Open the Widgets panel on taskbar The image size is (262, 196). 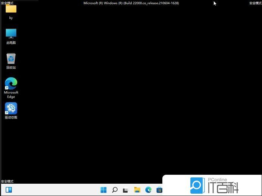9,190
